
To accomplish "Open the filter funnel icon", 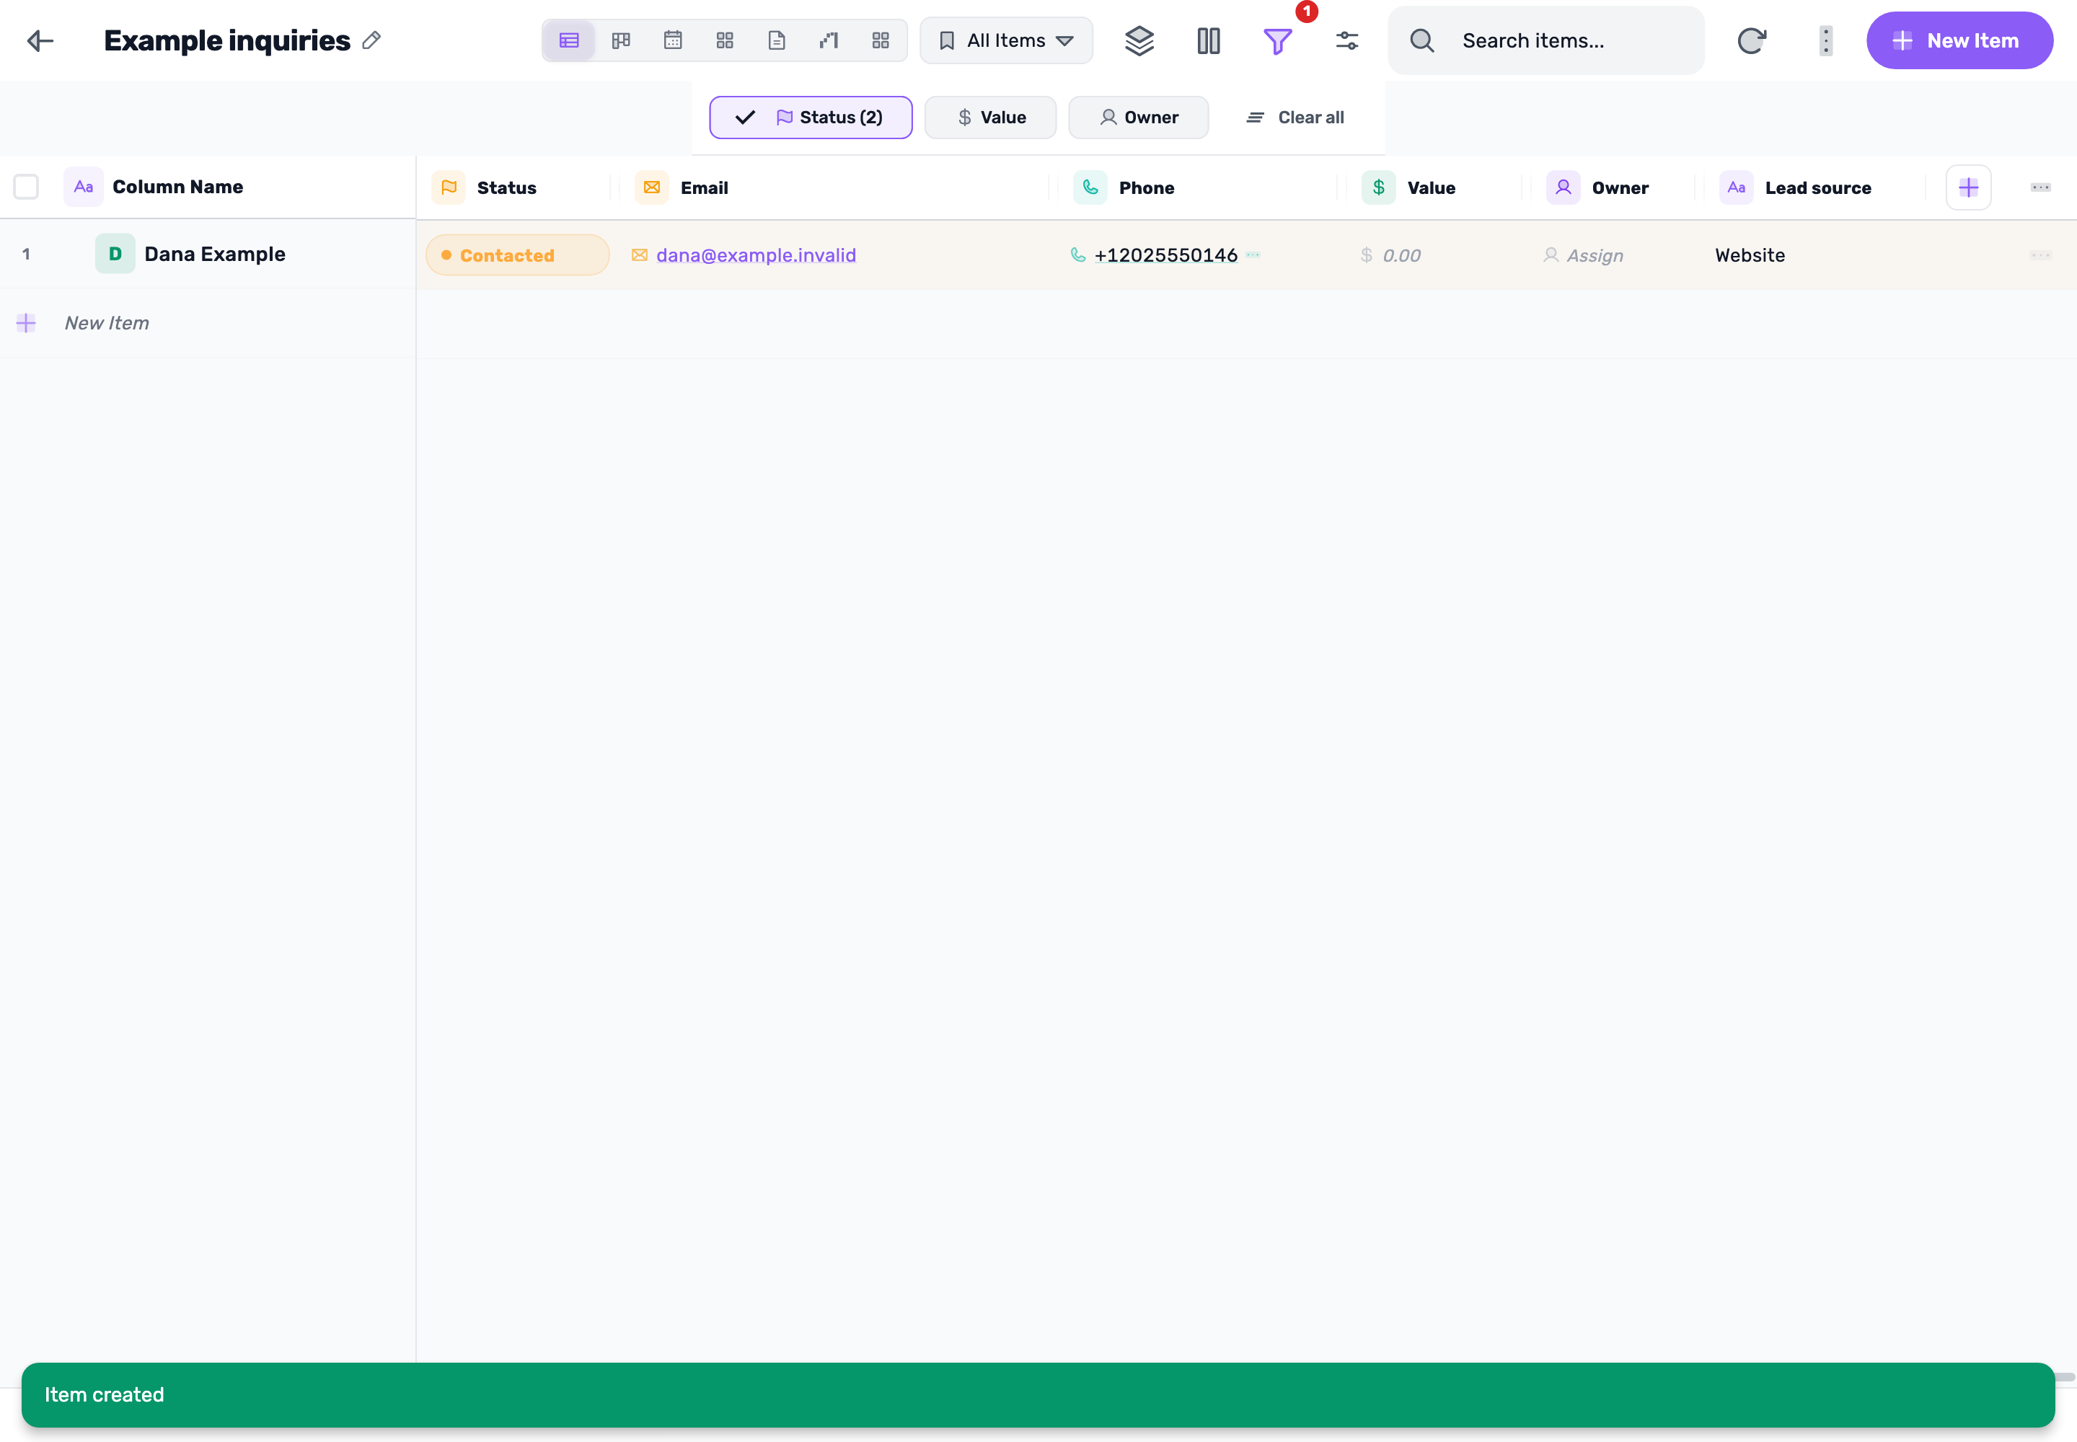I will click(x=1277, y=40).
